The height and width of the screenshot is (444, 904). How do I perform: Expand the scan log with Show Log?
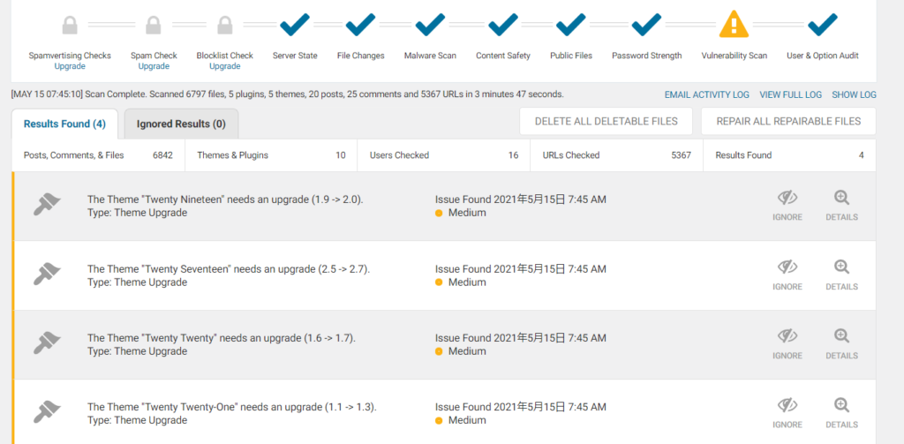tap(854, 94)
